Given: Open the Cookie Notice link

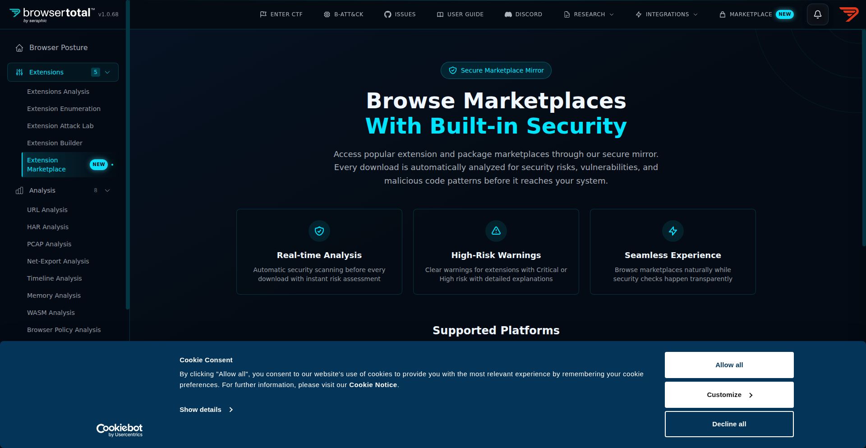Looking at the screenshot, I should click(373, 384).
